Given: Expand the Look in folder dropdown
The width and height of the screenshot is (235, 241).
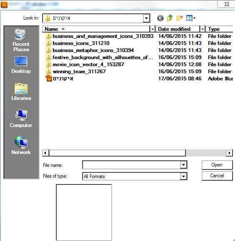Looking at the screenshot, I should pyautogui.click(x=146, y=18).
